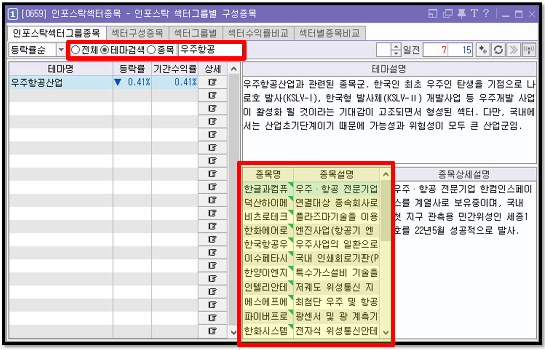Screen dimensions: 545x350
Task: Open help with the question mark icon
Action: click(x=486, y=14)
